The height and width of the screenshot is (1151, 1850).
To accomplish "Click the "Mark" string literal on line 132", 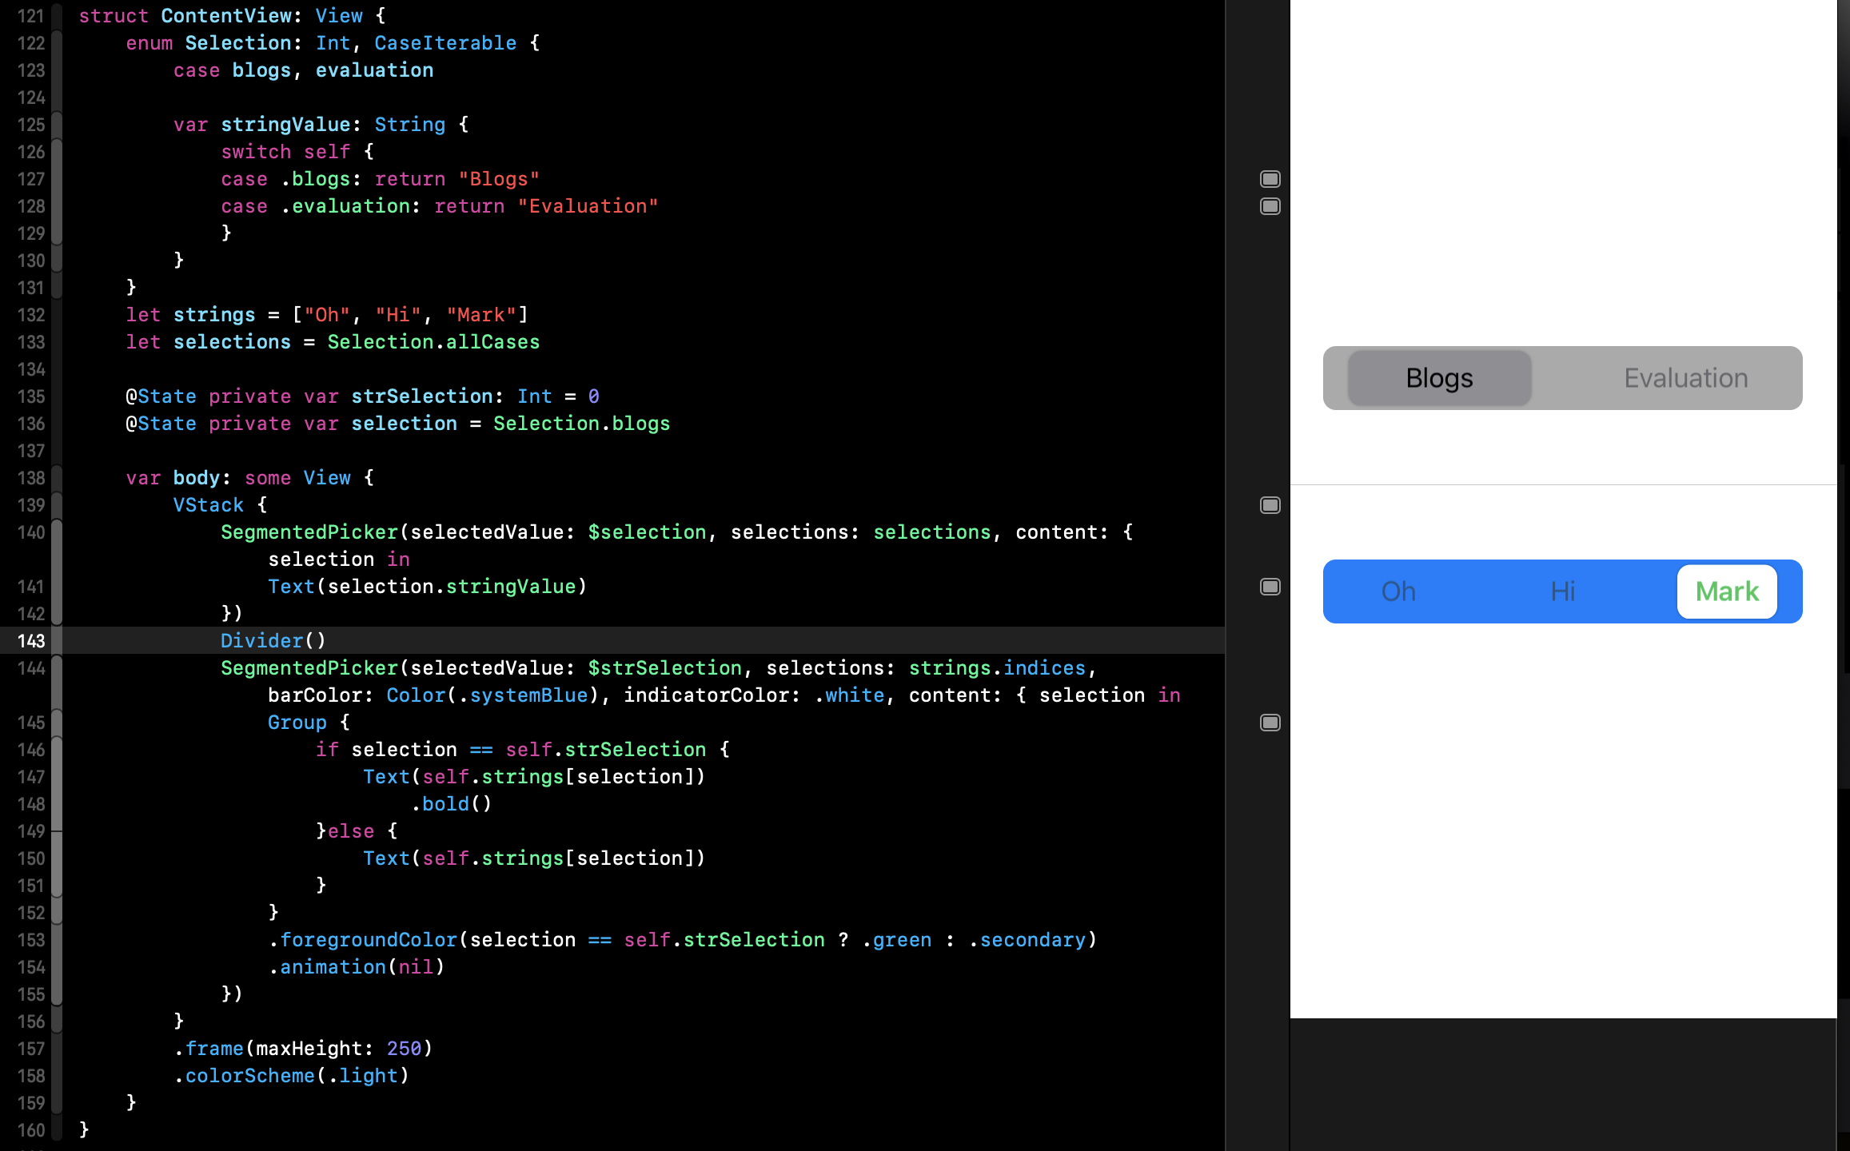I will (x=481, y=315).
